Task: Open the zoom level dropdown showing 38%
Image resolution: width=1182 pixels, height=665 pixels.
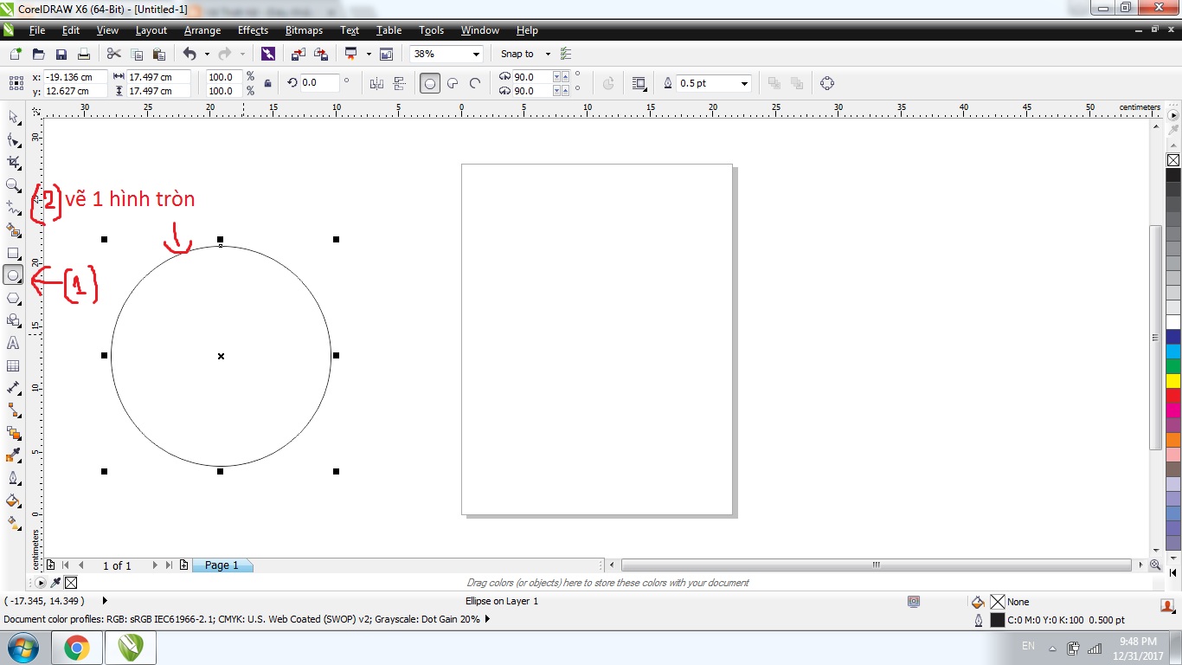Action: (477, 53)
